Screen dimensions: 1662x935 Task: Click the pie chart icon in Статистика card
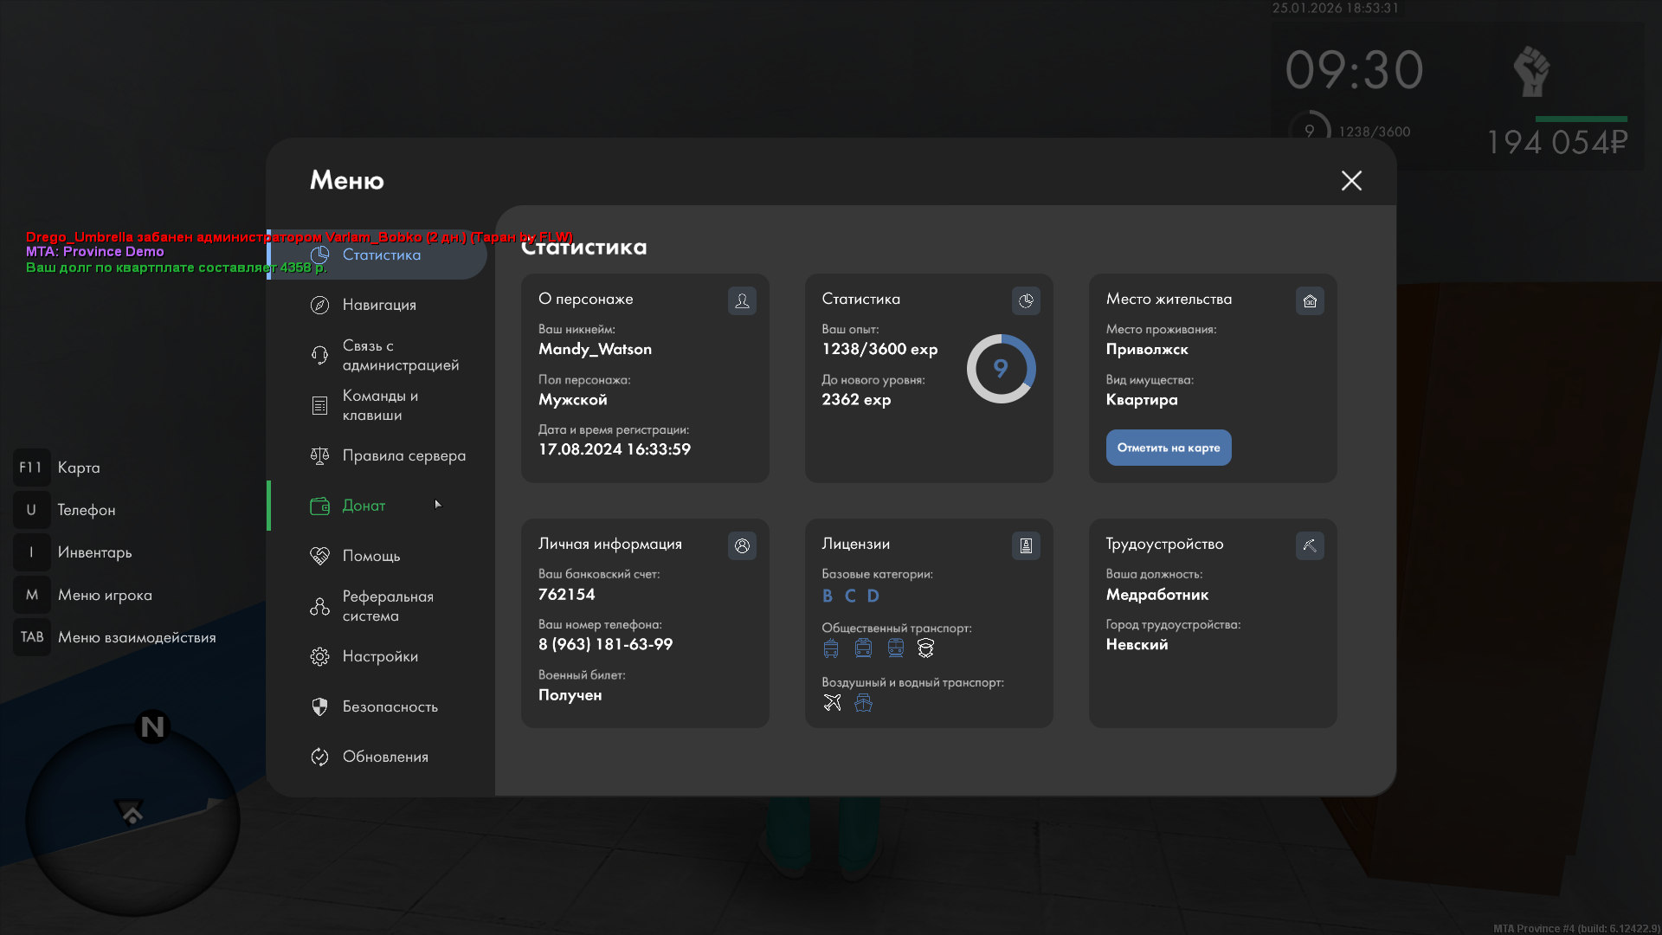[x=1026, y=300]
